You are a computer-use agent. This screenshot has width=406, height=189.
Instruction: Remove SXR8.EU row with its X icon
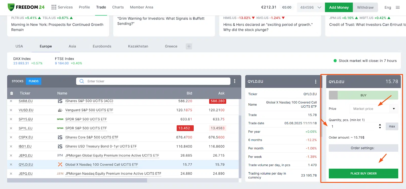click(11, 101)
